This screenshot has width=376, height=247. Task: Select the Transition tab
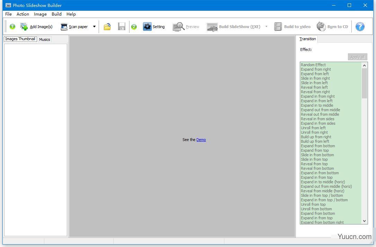click(307, 39)
